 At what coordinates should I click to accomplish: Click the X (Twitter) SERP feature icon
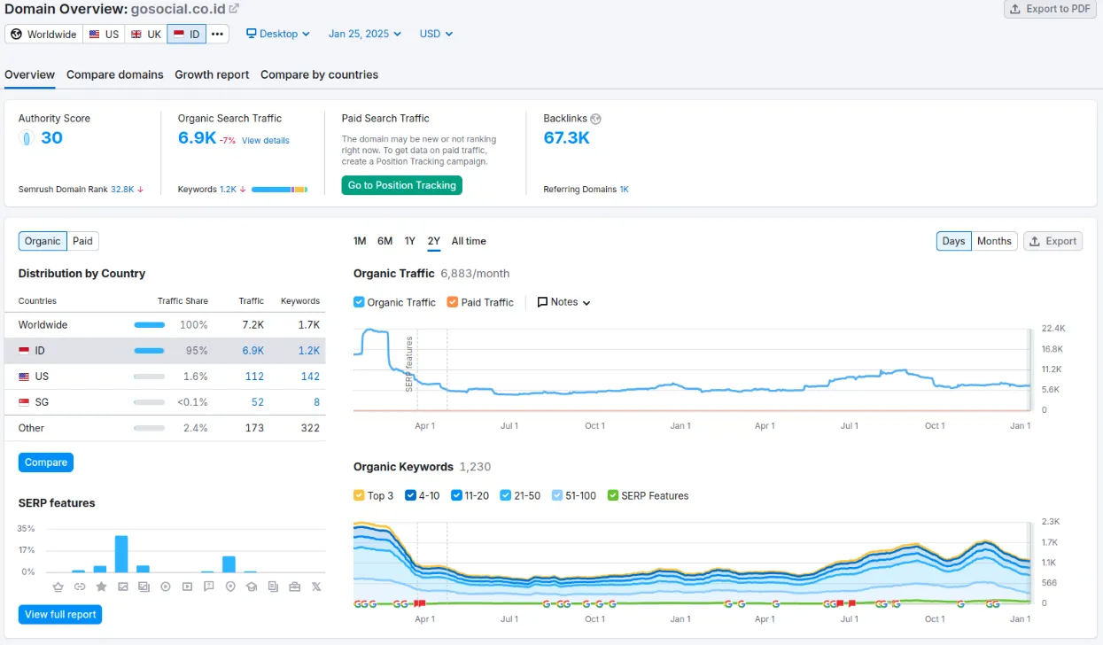point(316,587)
